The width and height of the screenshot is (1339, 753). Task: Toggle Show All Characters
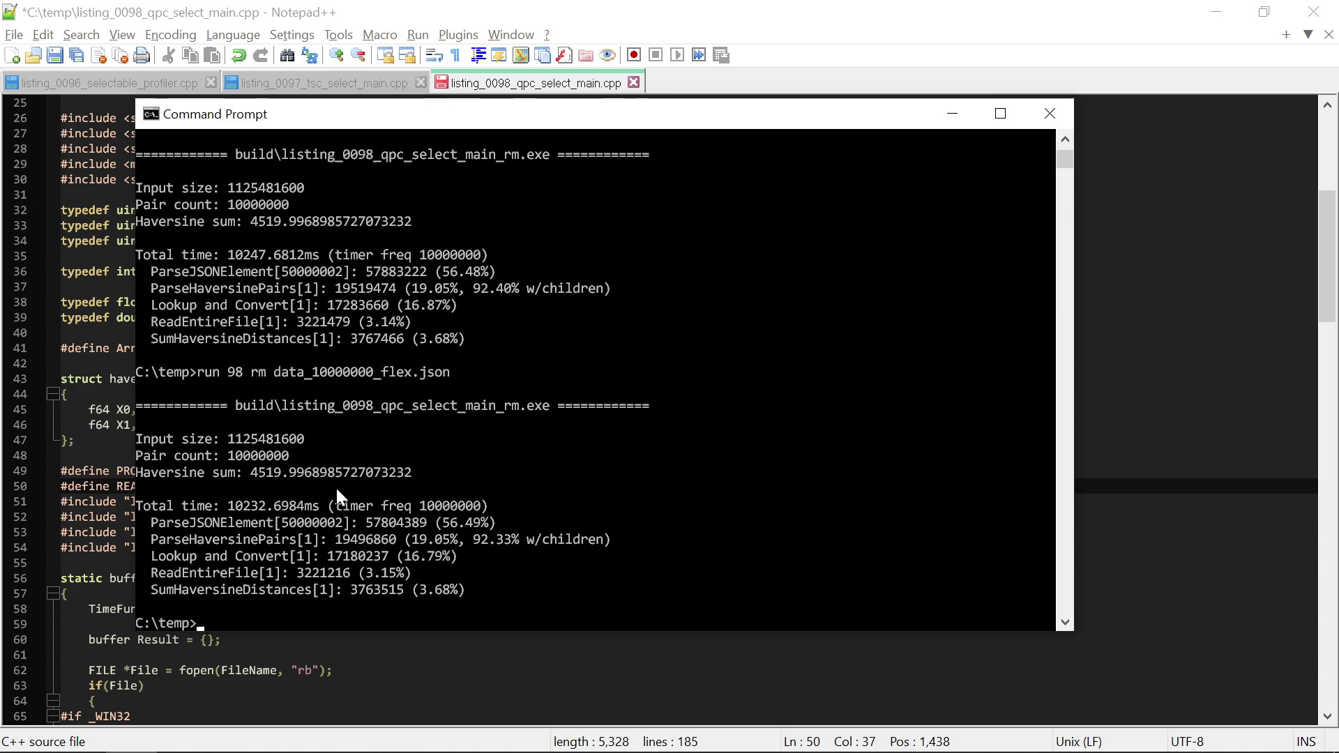click(454, 55)
